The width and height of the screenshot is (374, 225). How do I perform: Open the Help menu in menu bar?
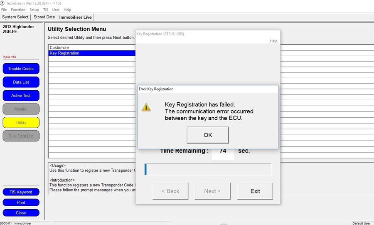click(67, 10)
